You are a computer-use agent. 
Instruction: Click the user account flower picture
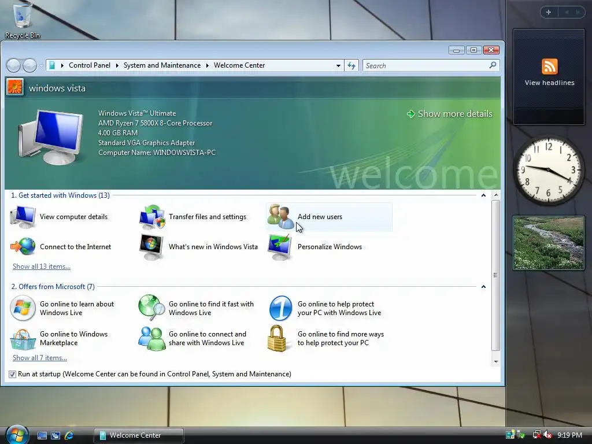tap(14, 88)
